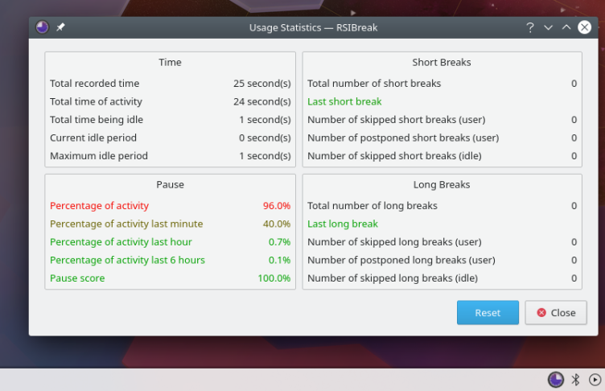Click the RSIBreak timer icon in system tray
This screenshot has width=605, height=391.
555,380
